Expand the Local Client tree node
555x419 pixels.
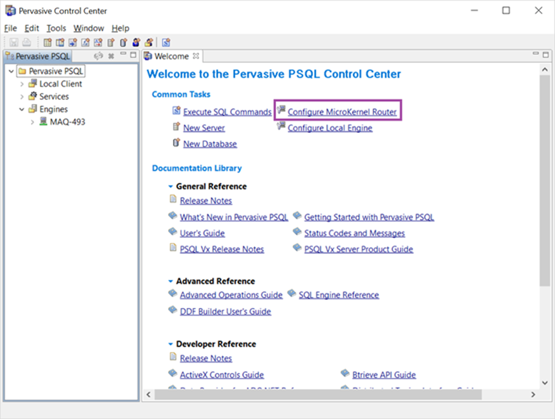coord(22,84)
